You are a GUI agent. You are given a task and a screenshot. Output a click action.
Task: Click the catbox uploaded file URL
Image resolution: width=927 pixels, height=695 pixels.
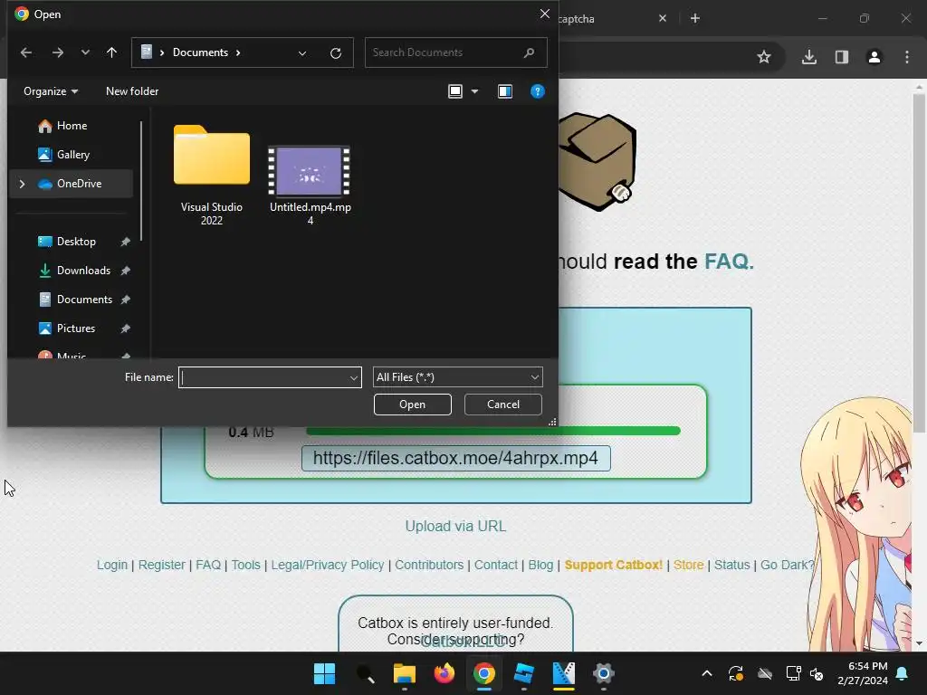(x=456, y=459)
